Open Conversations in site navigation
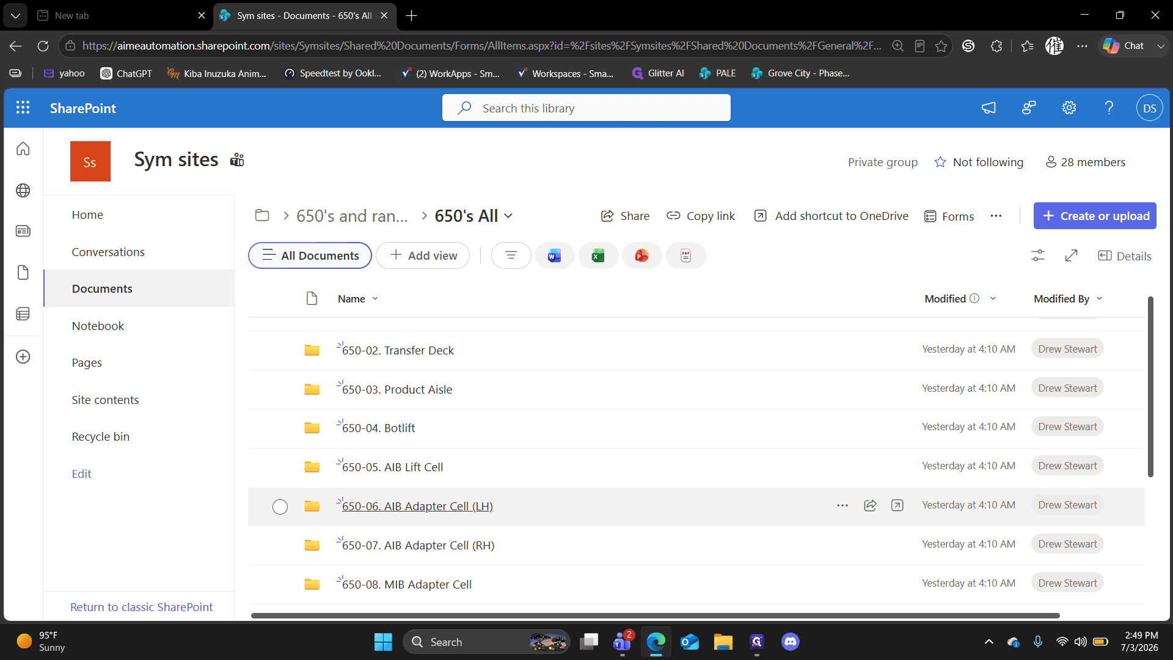Screen dimensions: 1173x660 (108, 252)
